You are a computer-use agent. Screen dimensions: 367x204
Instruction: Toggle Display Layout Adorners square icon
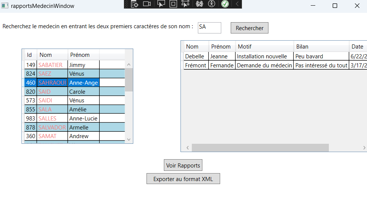[173, 4]
